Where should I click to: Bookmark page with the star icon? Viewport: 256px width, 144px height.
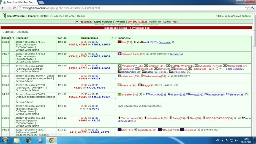coord(247,8)
